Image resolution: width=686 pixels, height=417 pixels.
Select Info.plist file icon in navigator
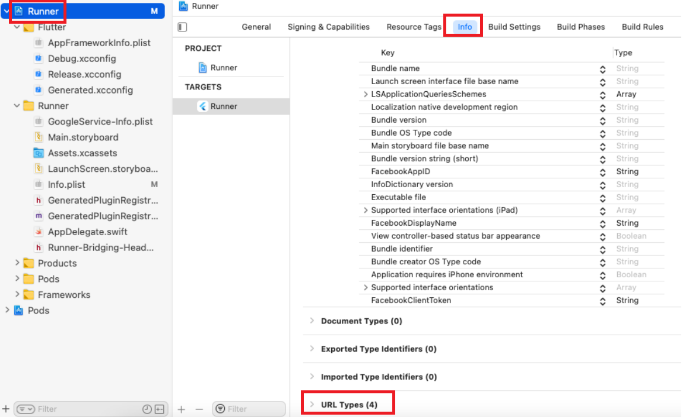click(x=39, y=184)
